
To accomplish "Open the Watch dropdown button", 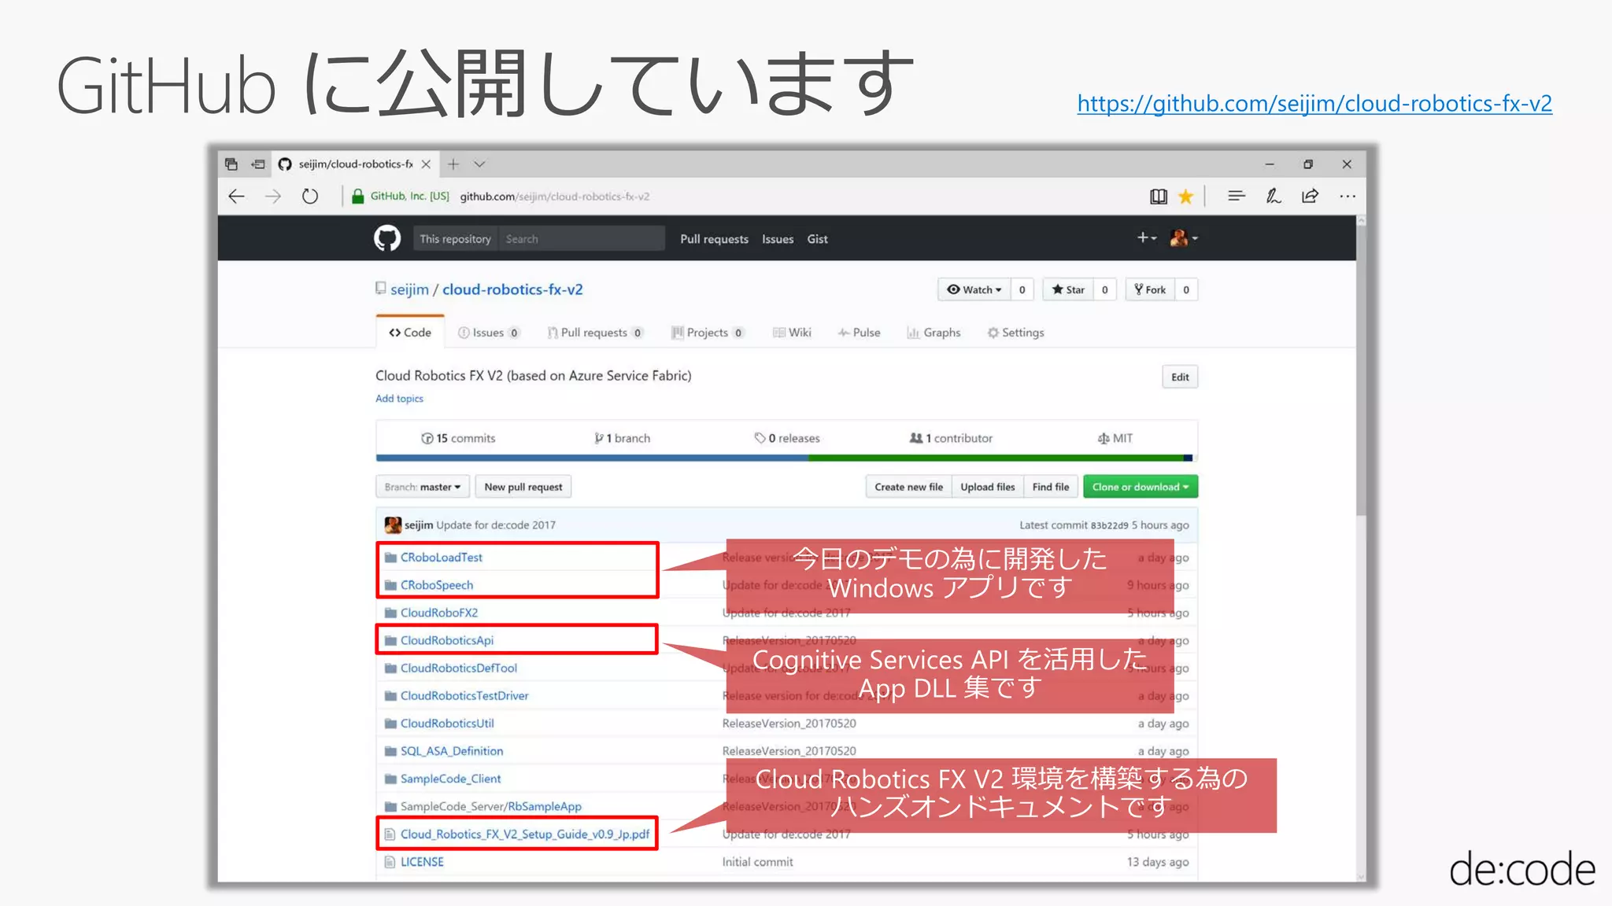I will coord(974,289).
